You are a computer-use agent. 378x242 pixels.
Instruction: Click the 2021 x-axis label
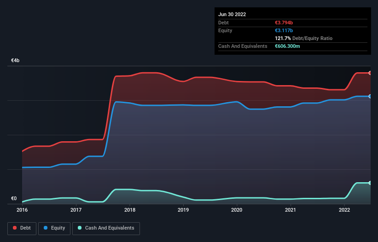coord(291,210)
